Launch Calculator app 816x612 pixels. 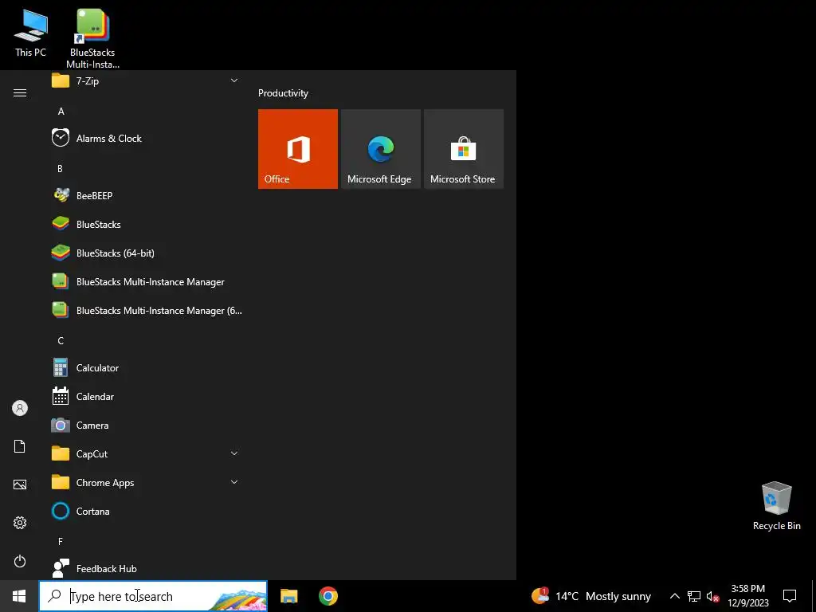point(147,368)
